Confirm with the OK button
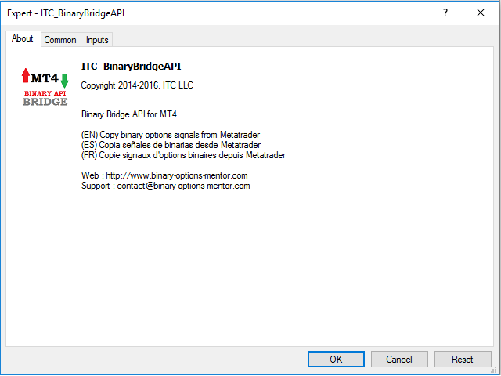Viewport: 501px width, 376px height. pos(336,360)
